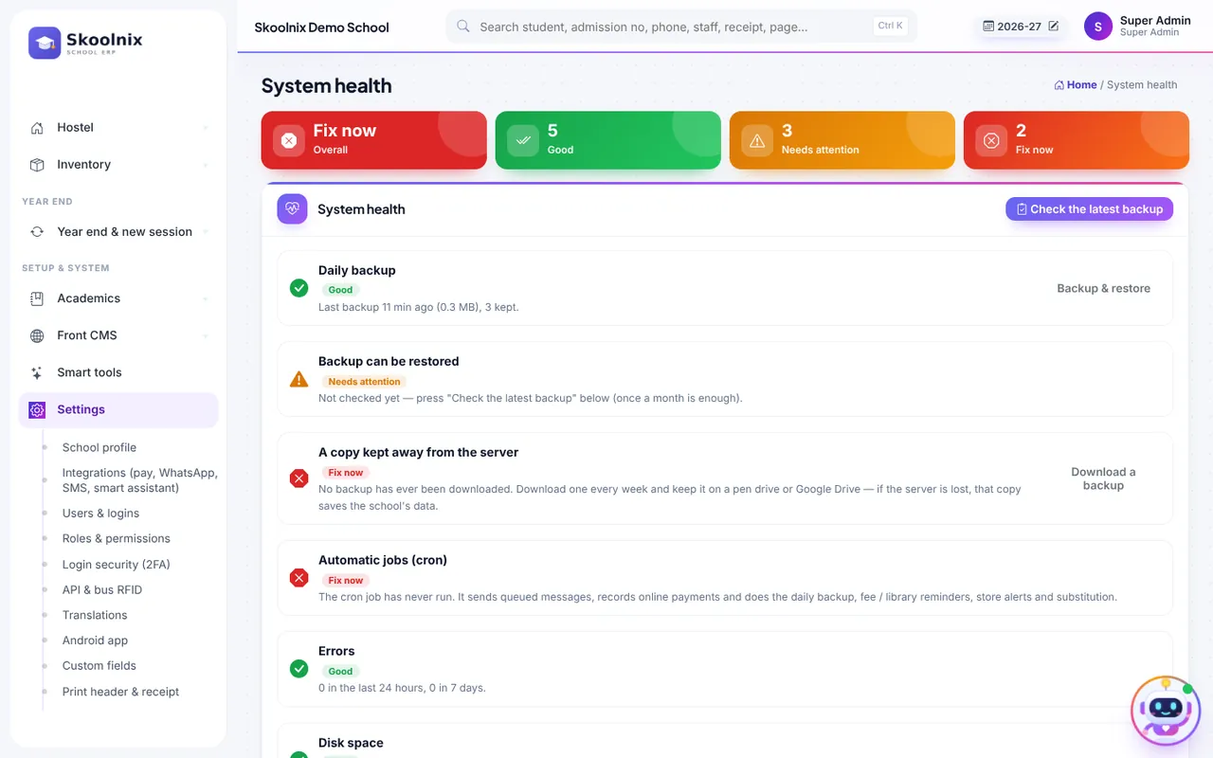1213x758 pixels.
Task: Open Login security (2FA) submenu item
Action: coord(117,565)
